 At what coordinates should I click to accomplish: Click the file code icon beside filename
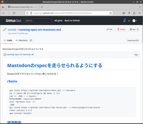click(5, 55)
